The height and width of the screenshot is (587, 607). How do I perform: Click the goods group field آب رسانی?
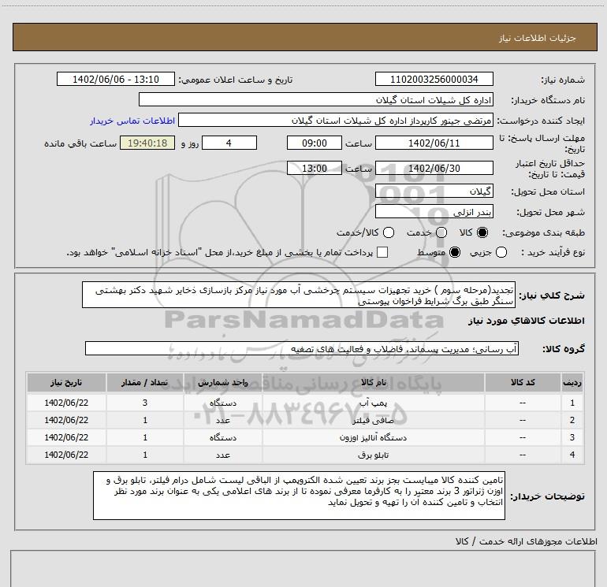tap(302, 348)
